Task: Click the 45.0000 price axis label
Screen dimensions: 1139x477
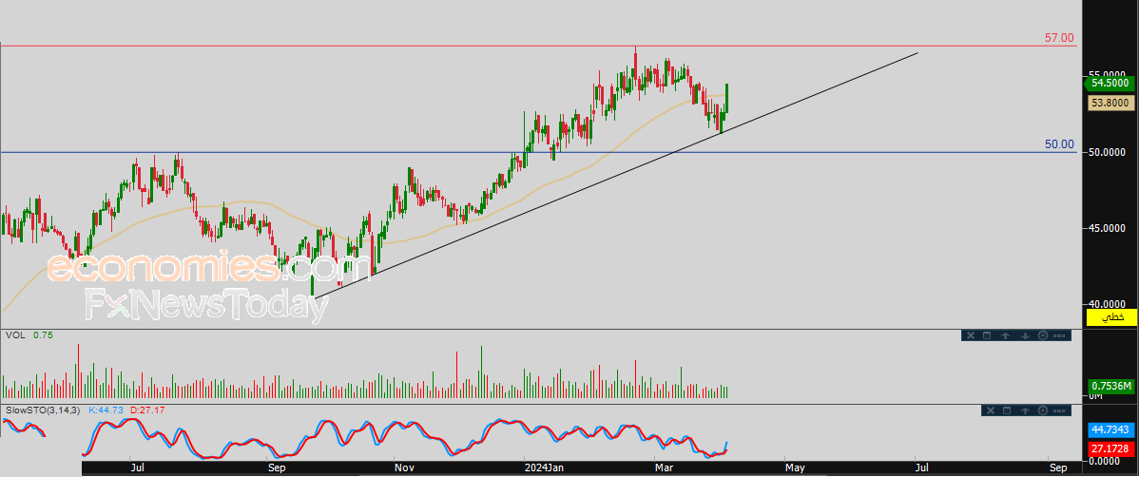Action: [x=1107, y=228]
